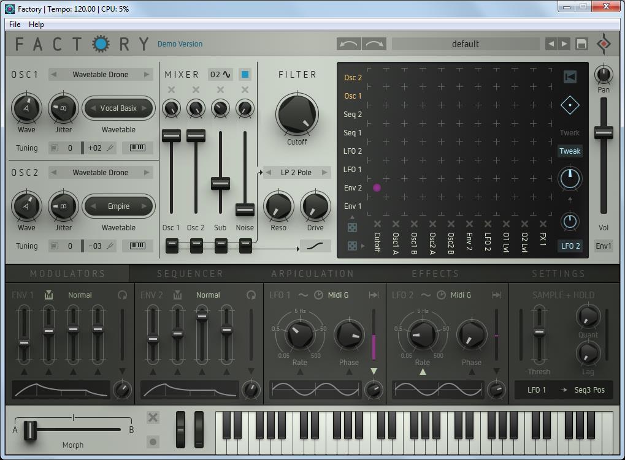Toggle the blue square mixer button

[245, 74]
